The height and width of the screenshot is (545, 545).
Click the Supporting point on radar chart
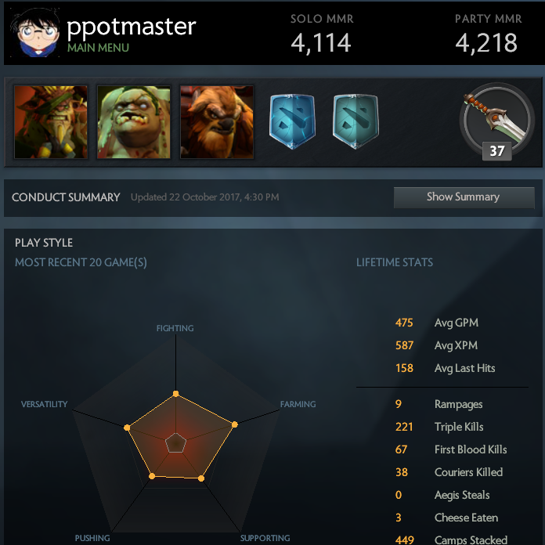(x=201, y=478)
